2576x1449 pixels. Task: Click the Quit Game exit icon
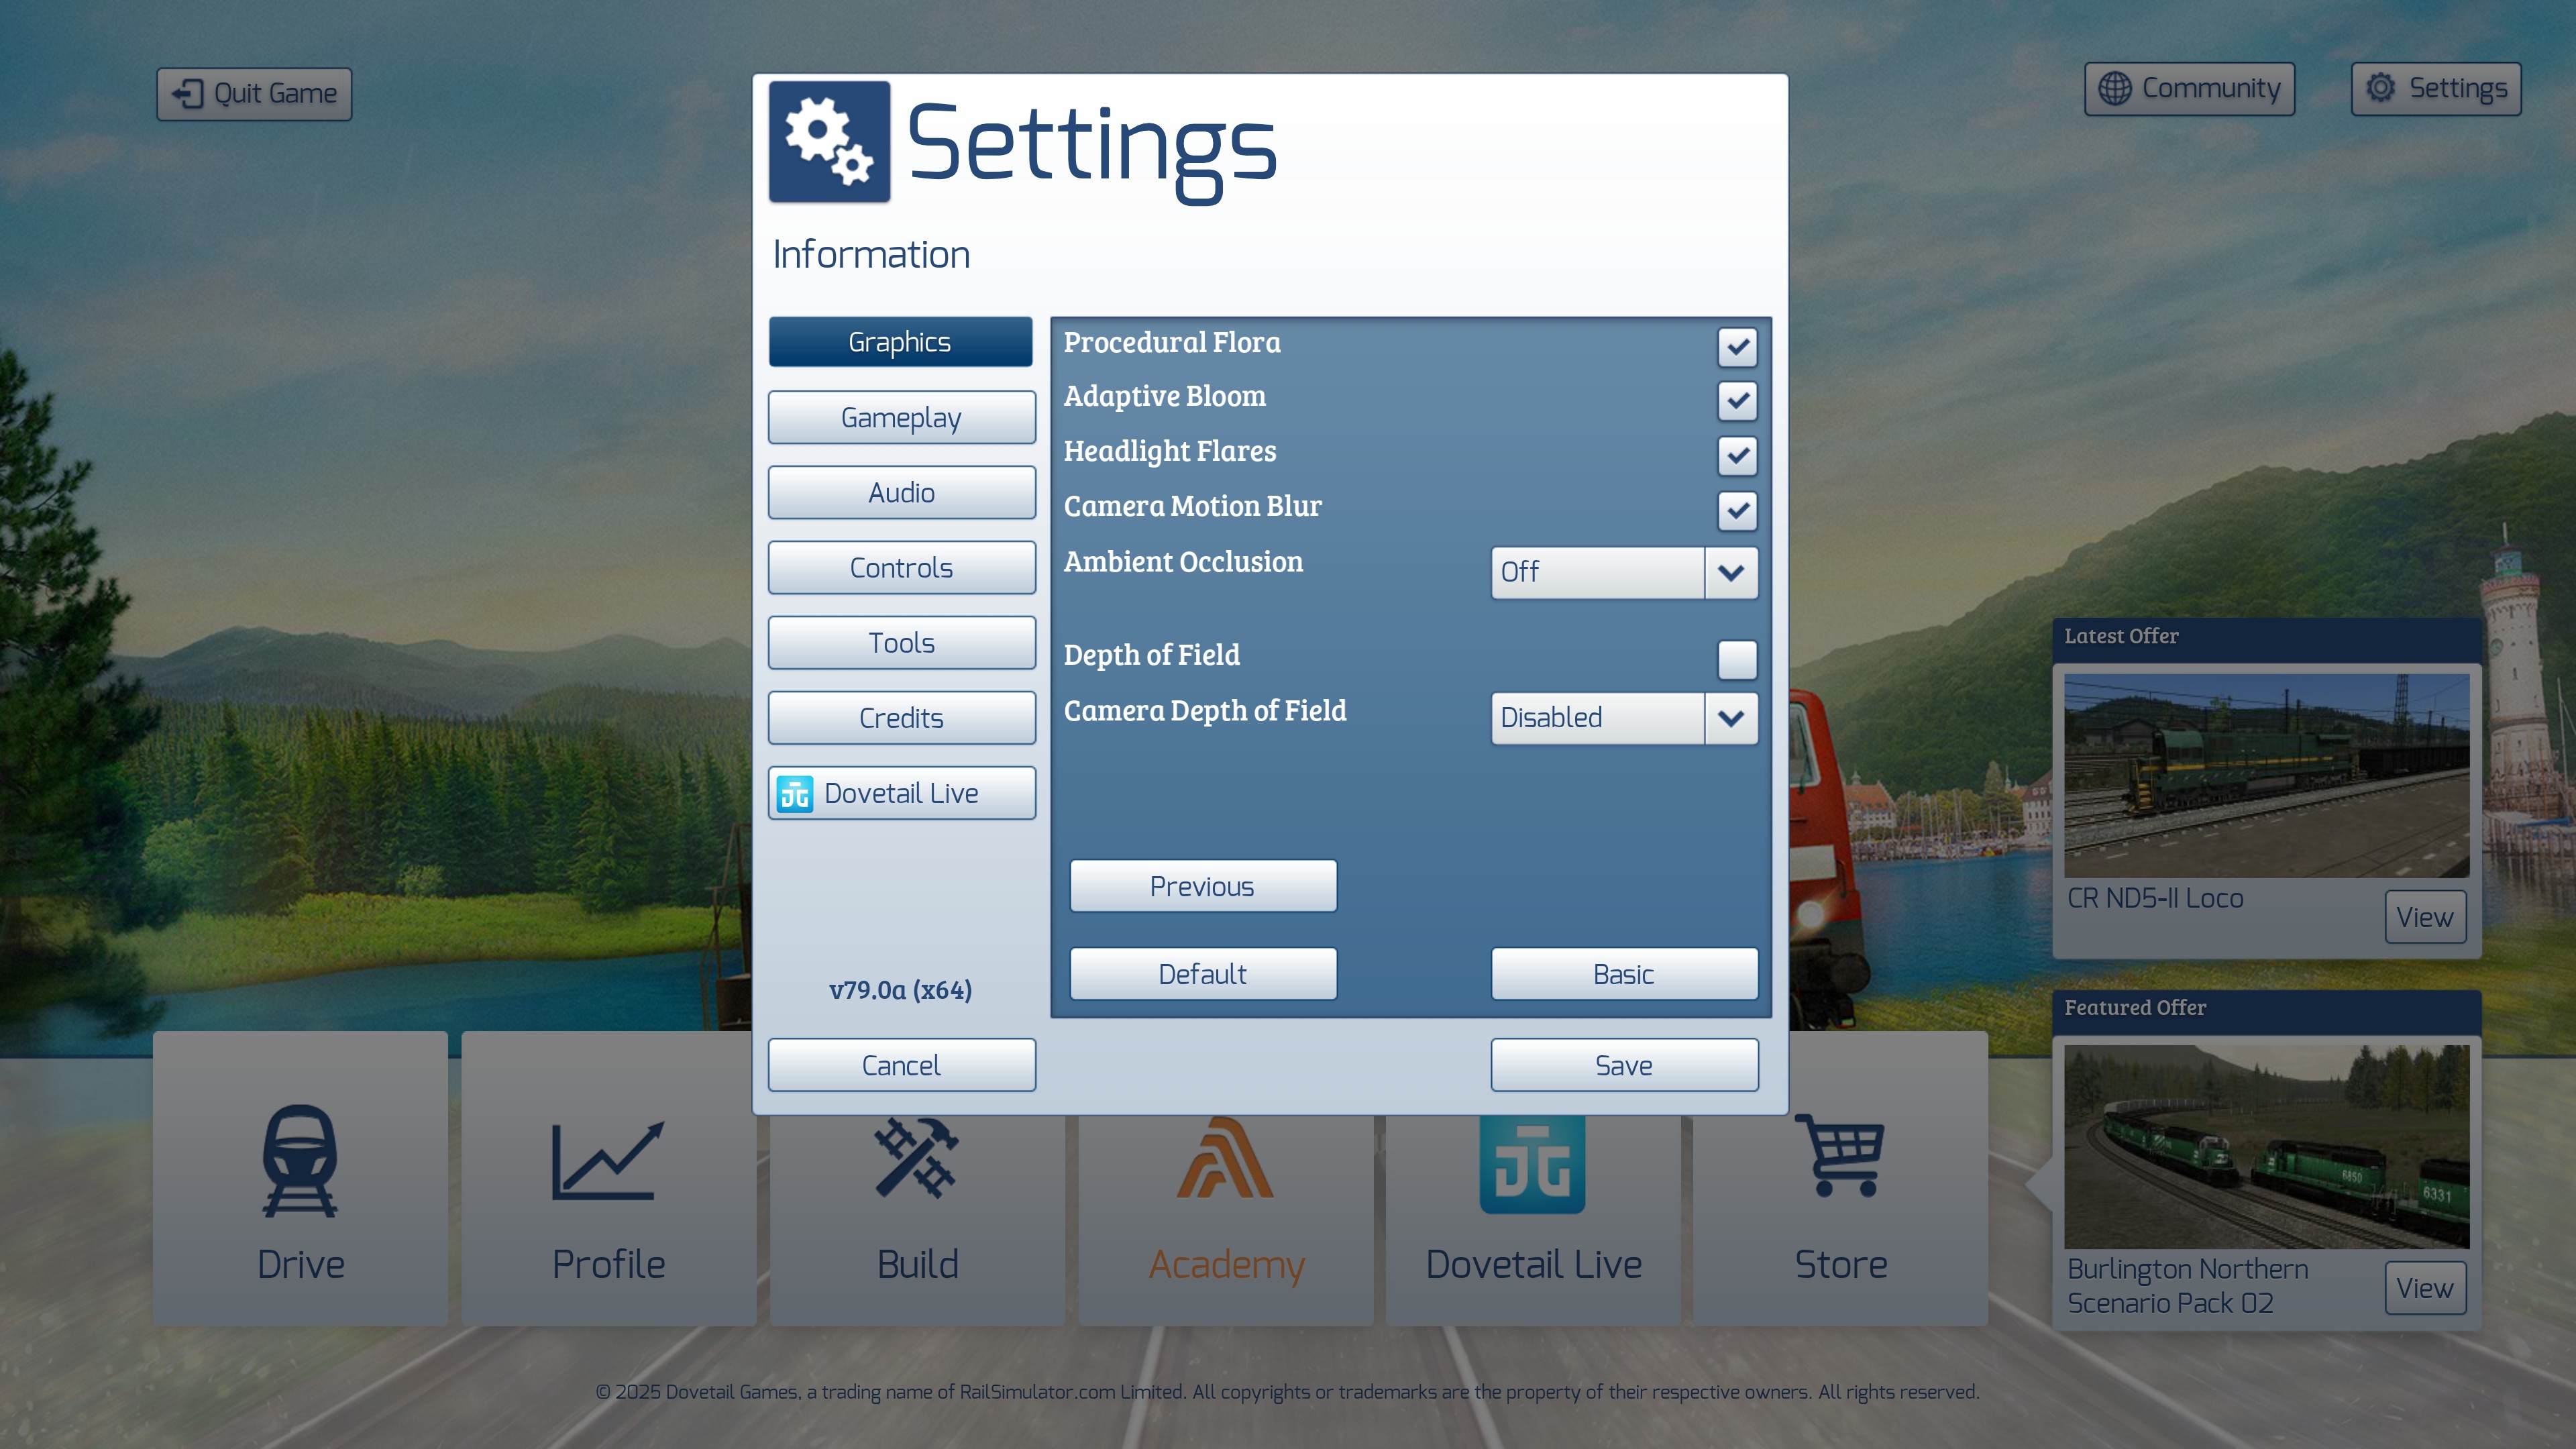coord(188,94)
